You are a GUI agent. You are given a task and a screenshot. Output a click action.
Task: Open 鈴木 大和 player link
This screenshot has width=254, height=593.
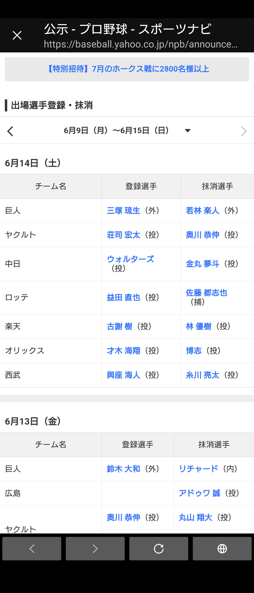pyautogui.click(x=123, y=469)
